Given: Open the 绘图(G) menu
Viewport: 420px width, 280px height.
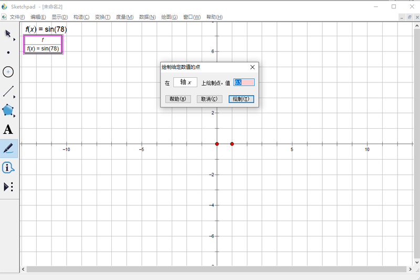Looking at the screenshot, I should click(169, 17).
